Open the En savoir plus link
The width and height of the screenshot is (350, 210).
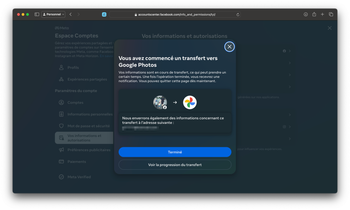tap(106, 56)
